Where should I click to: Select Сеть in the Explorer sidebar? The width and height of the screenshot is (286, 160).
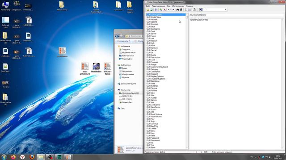pyautogui.click(x=122, y=108)
